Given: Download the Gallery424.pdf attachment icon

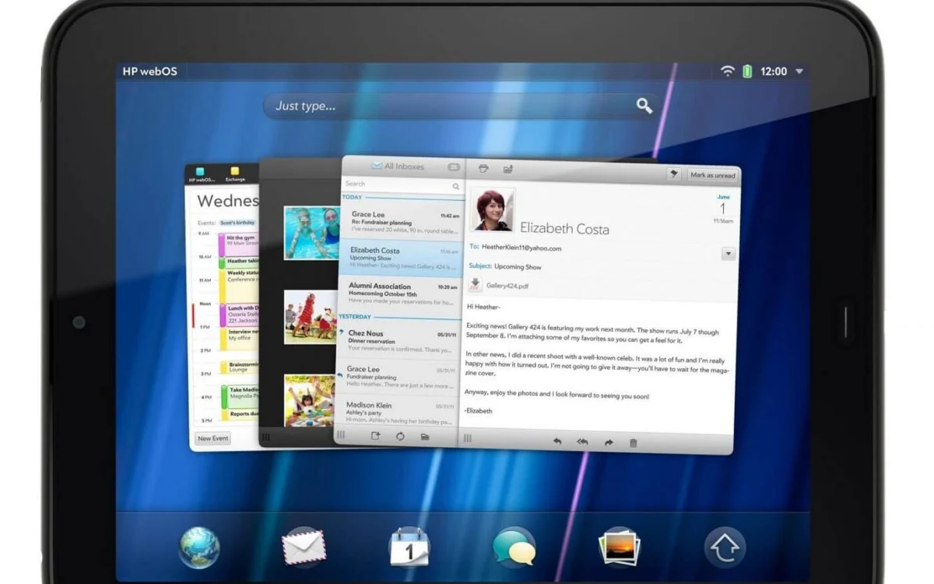Looking at the screenshot, I should tap(475, 285).
